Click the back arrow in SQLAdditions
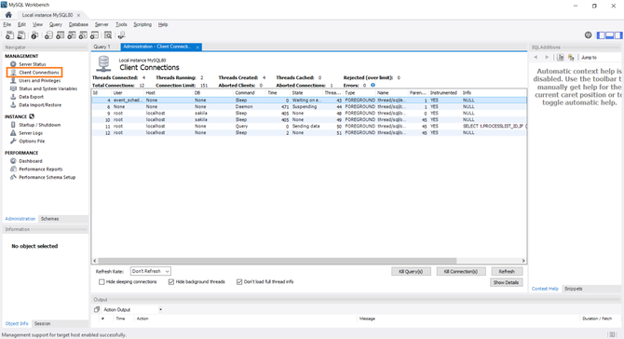624x339 pixels. pos(536,58)
